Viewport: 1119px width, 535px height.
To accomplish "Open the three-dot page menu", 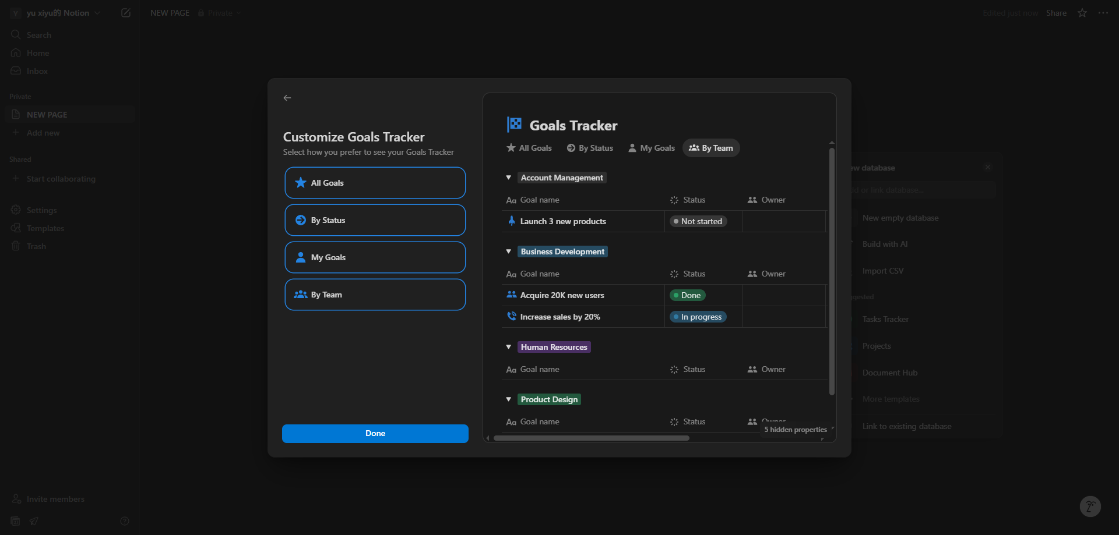I will (x=1103, y=13).
